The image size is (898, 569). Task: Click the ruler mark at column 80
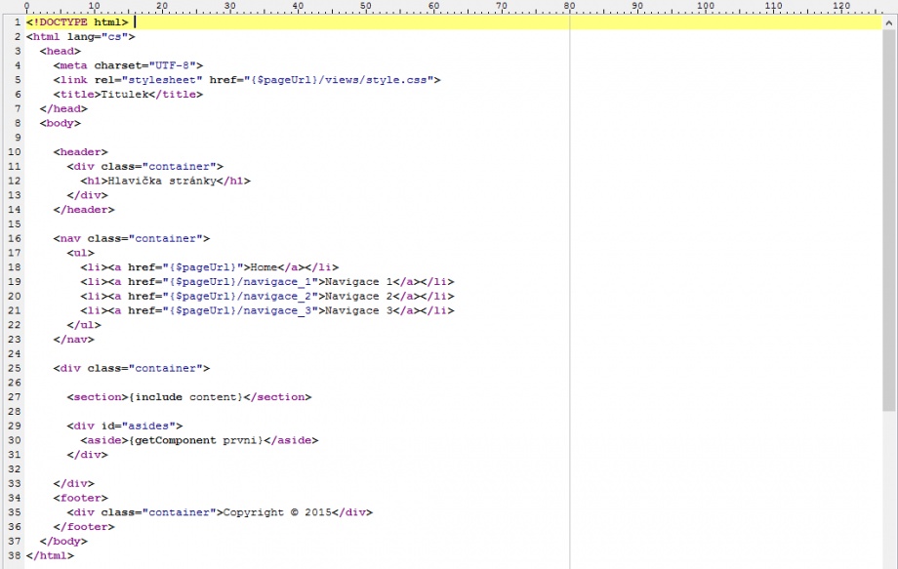coord(569,7)
